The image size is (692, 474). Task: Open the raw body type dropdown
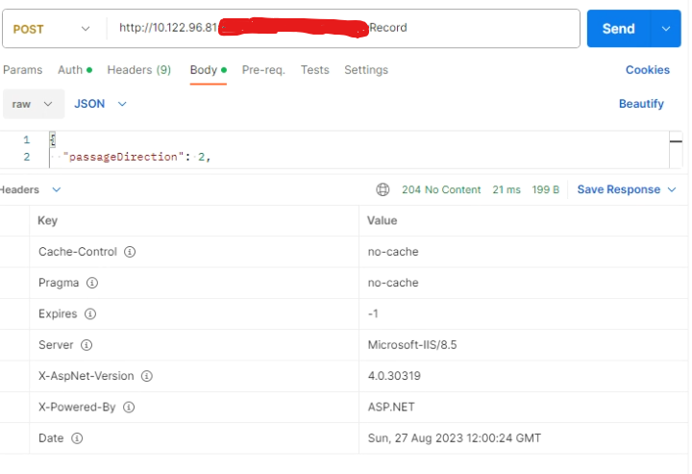coord(33,104)
